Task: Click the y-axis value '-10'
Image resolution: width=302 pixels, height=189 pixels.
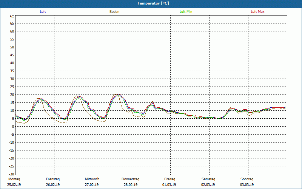Action: coord(12,143)
